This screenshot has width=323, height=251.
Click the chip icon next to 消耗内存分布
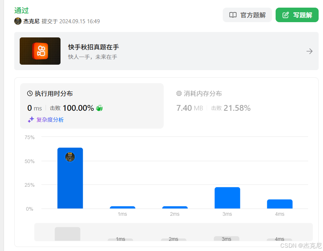click(179, 94)
